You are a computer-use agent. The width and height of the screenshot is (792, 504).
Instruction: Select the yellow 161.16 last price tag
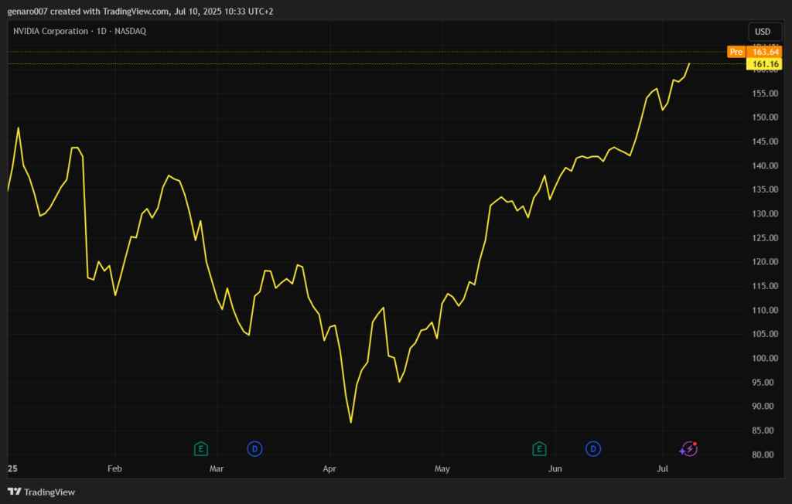click(763, 64)
